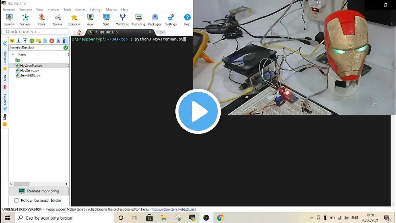
Task: Switch to the Sessions side tab
Action: pyautogui.click(x=5, y=61)
